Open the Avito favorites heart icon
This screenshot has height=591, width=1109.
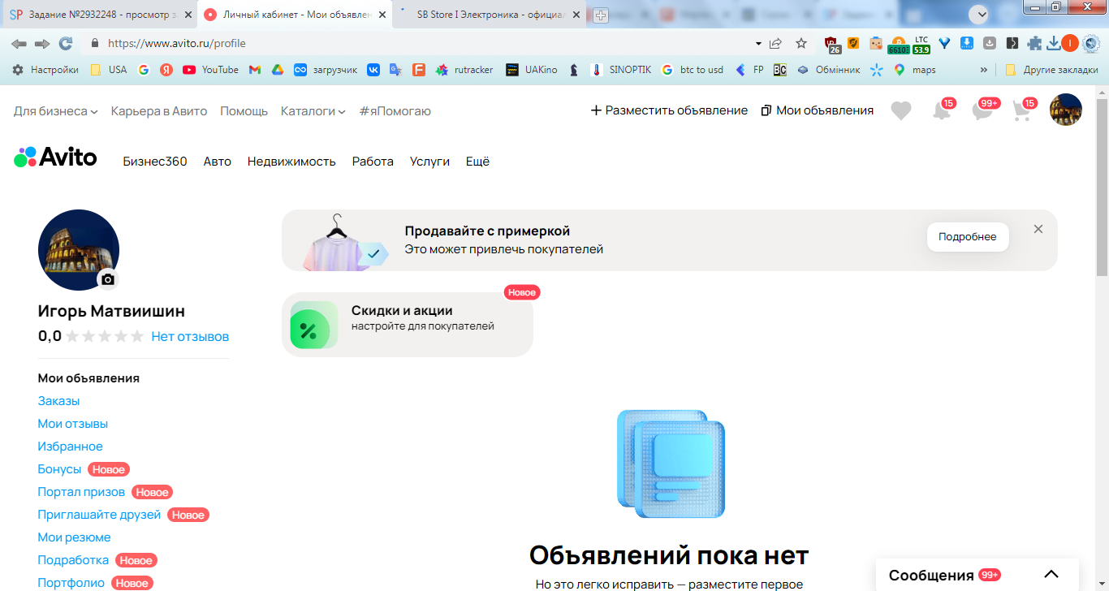click(901, 110)
